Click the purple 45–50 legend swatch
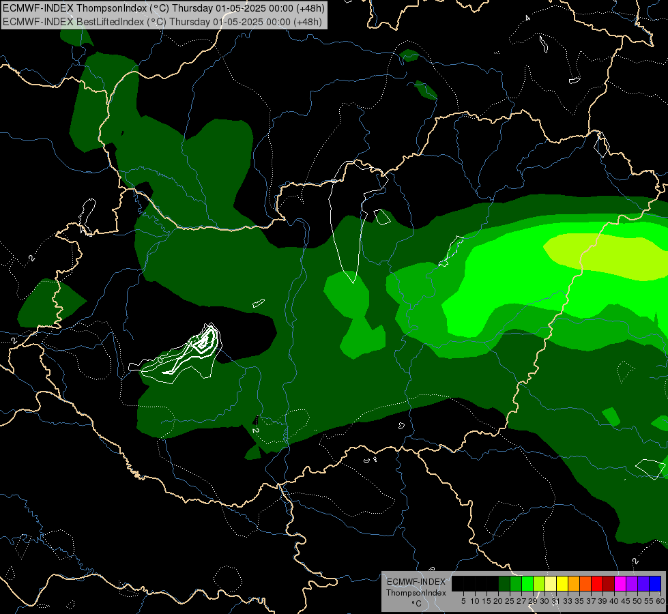Image resolution: width=668 pixels, height=614 pixels. coord(632,583)
